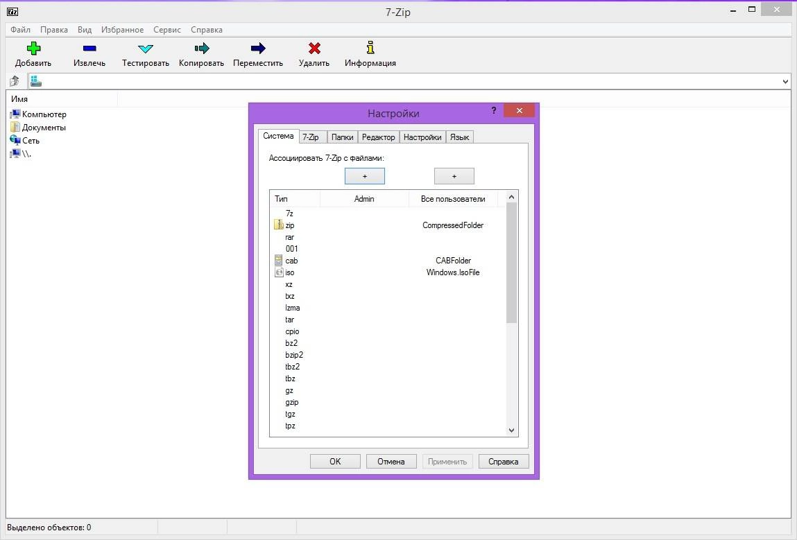Click the plus button above Admin column
797x540 pixels.
pyautogui.click(x=364, y=176)
